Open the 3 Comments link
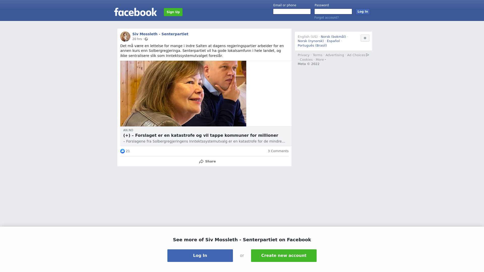 point(278,151)
